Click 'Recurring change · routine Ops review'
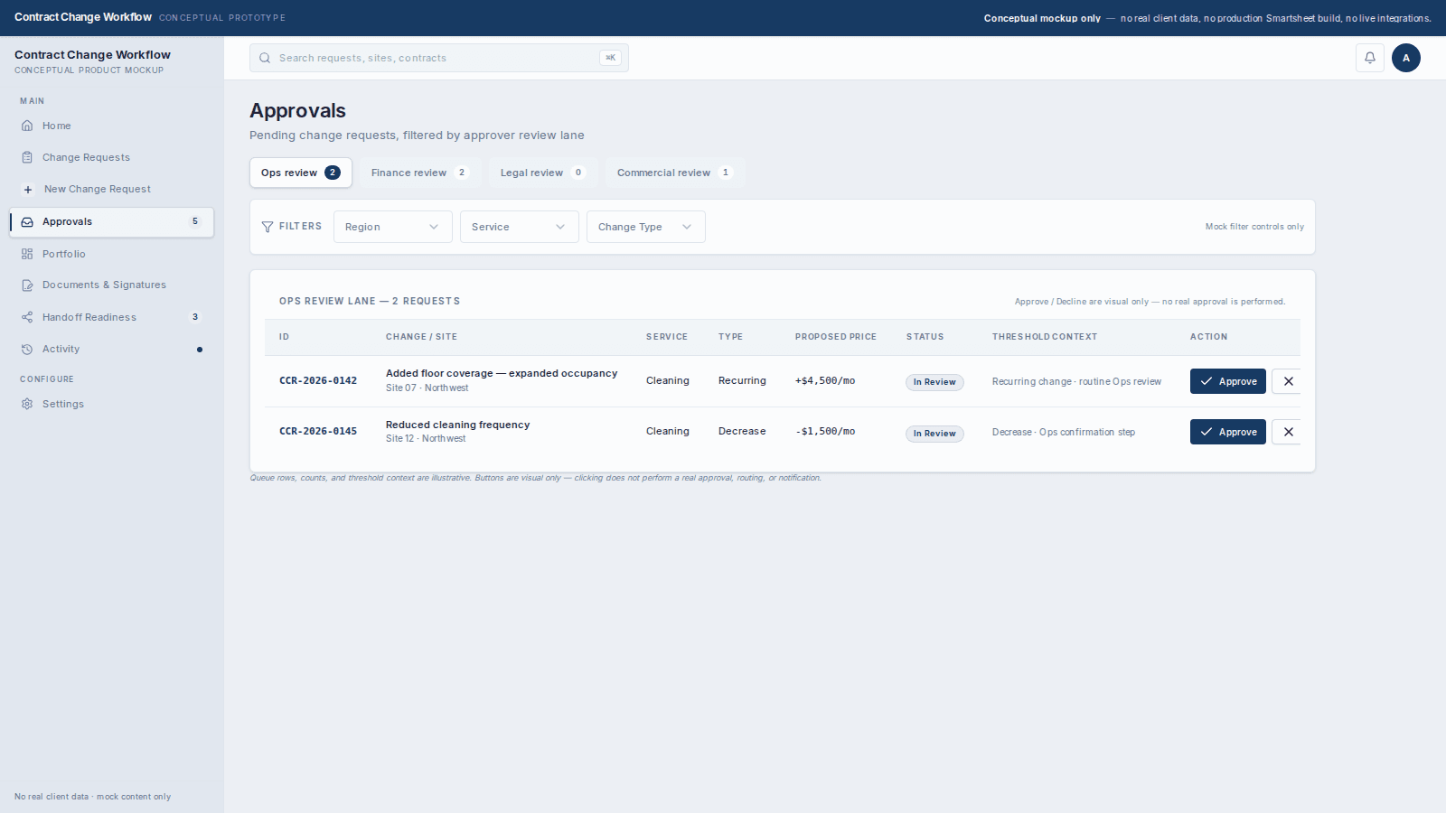 pyautogui.click(x=1076, y=382)
